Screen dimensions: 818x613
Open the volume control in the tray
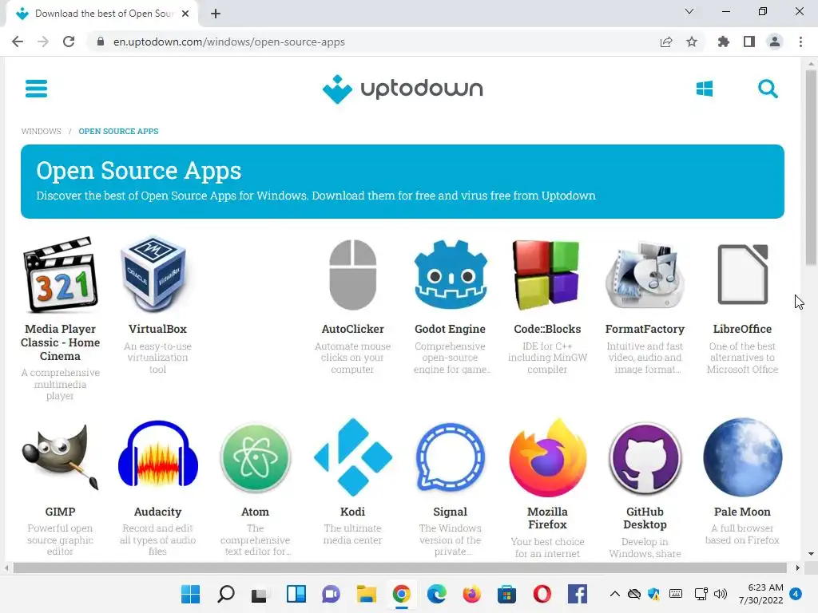tap(721, 594)
